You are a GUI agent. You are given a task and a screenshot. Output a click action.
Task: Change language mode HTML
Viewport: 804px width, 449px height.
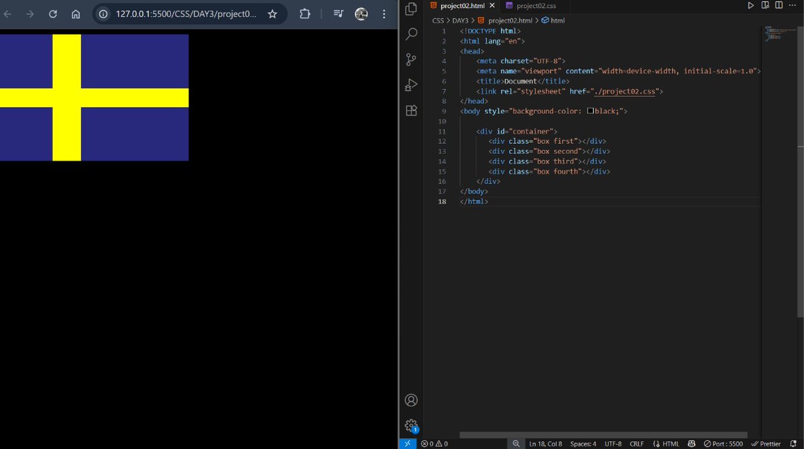665,444
